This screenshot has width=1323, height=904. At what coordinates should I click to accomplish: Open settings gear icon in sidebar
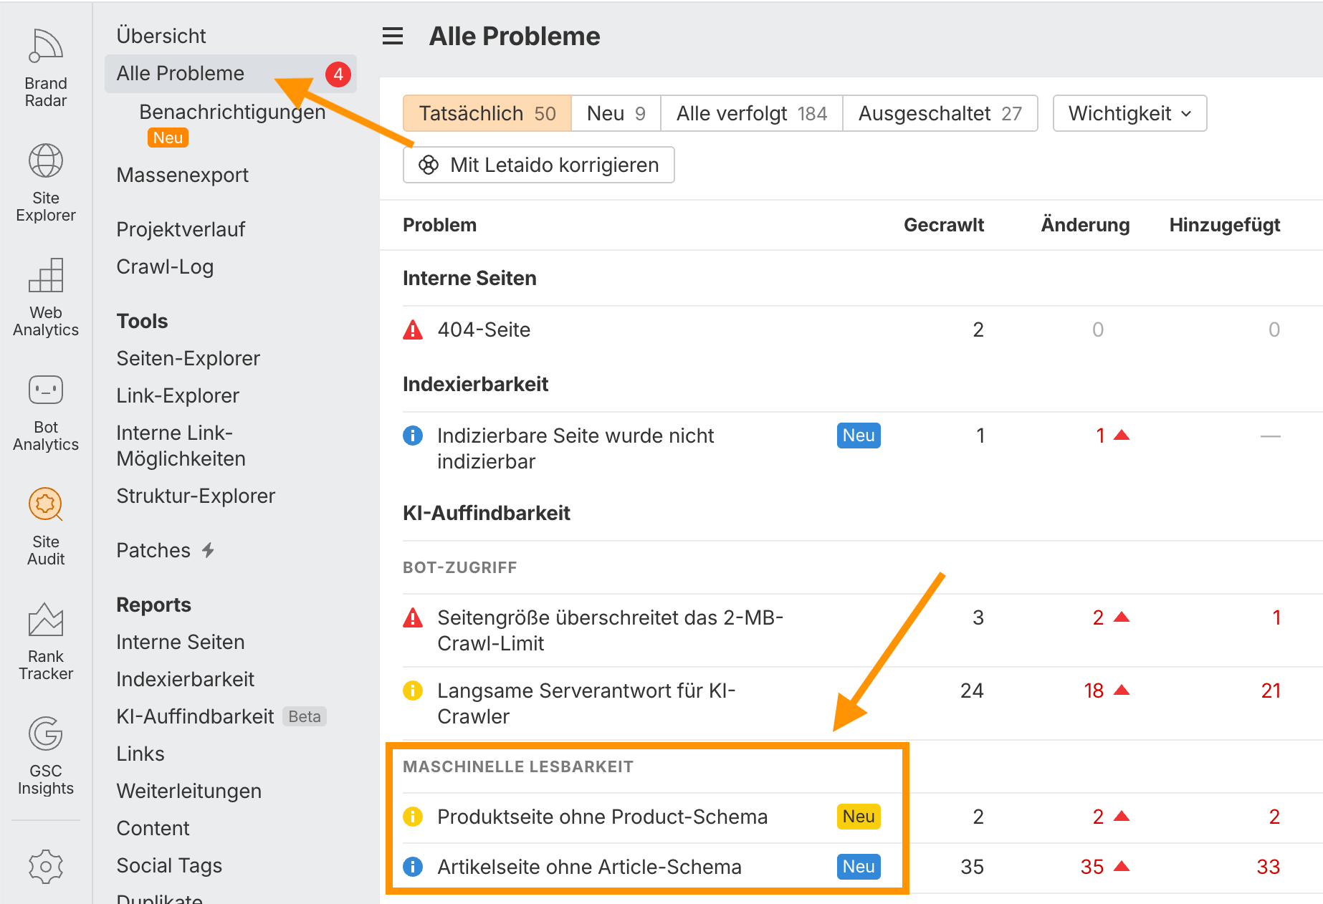tap(46, 867)
